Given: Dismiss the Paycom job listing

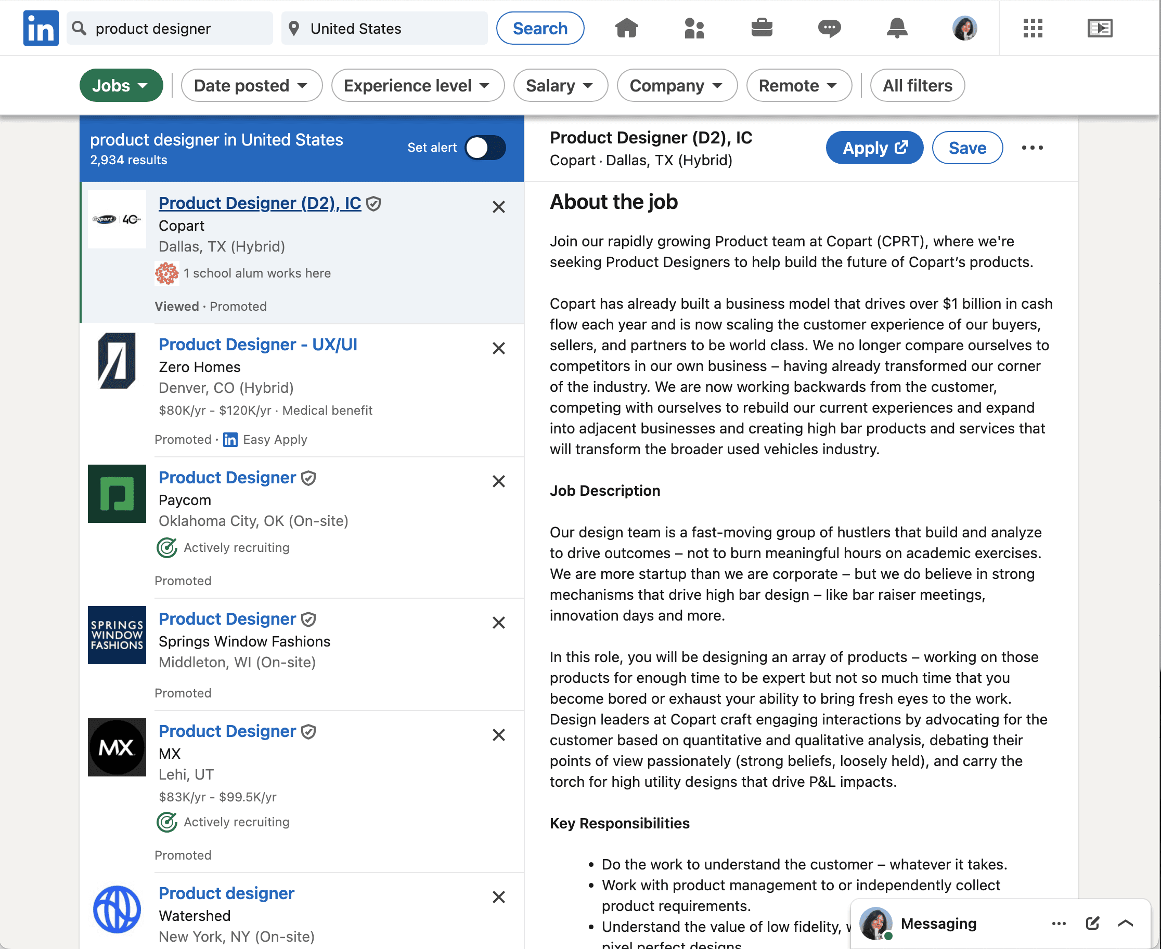Looking at the screenshot, I should (498, 481).
